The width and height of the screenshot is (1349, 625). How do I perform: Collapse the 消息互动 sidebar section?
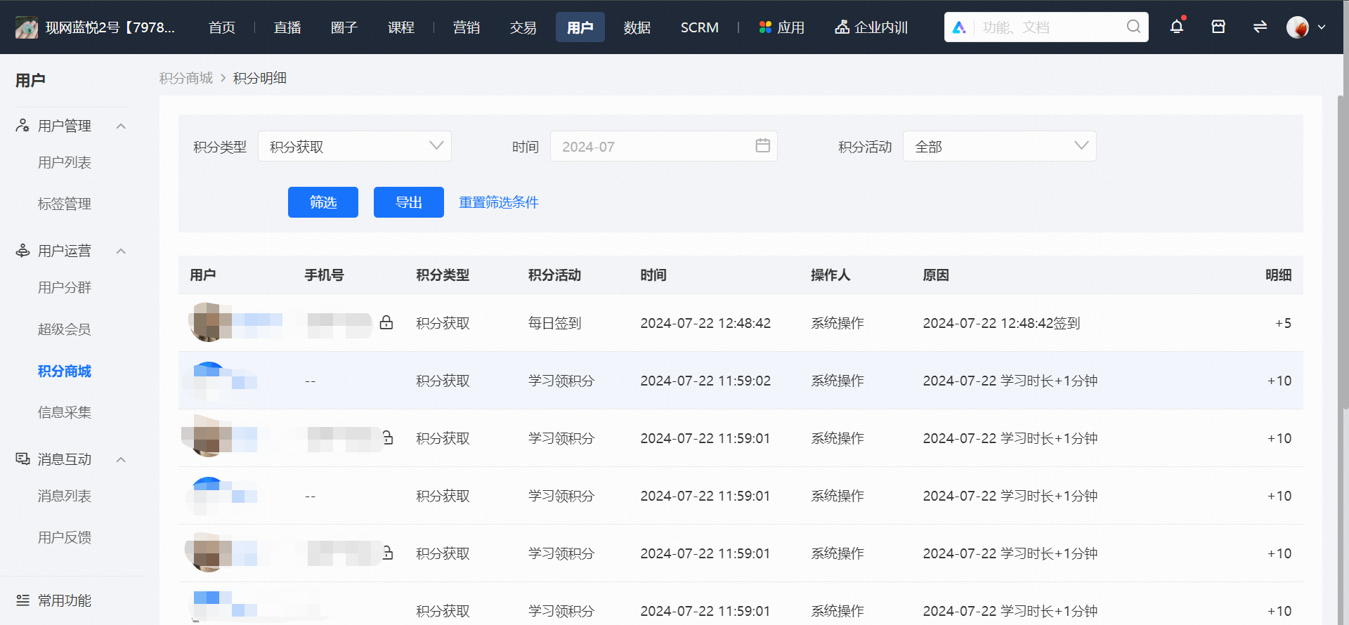[x=121, y=459]
